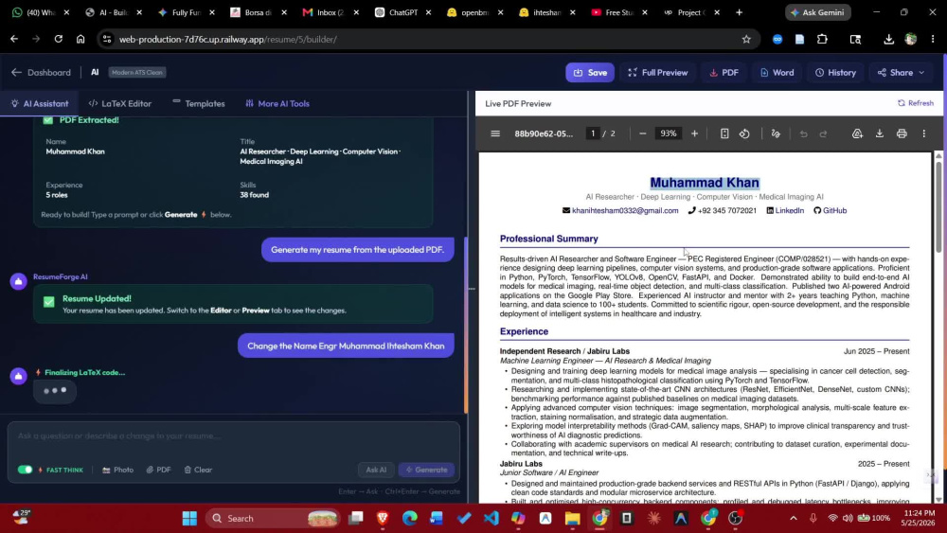Screen dimensions: 947x533
Task: Save the PDF to Google Drive
Action: (857, 133)
